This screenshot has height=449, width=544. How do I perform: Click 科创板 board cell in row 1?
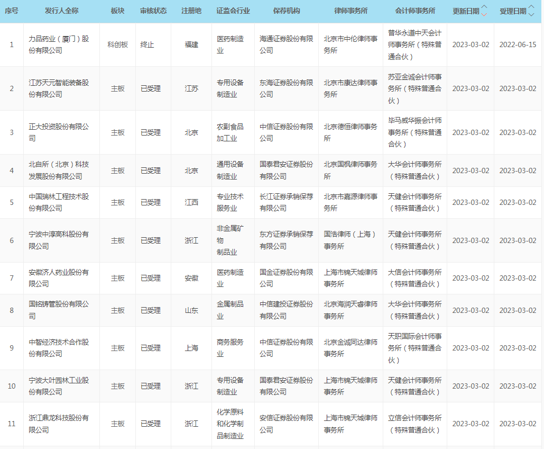[118, 45]
